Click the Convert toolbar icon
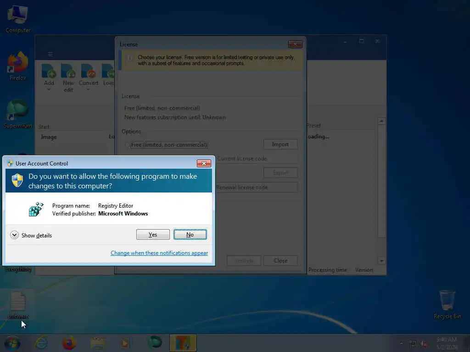The height and width of the screenshot is (352, 470). [89, 74]
